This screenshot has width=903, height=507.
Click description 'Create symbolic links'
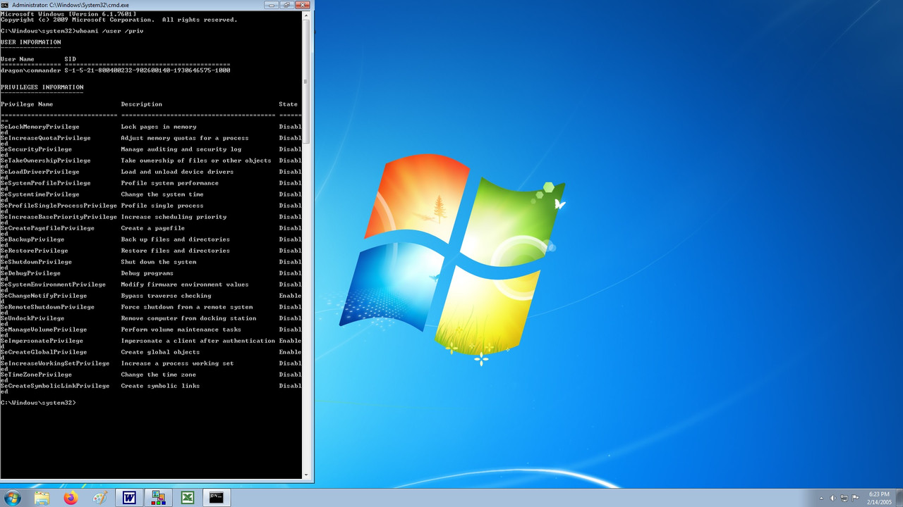point(160,386)
